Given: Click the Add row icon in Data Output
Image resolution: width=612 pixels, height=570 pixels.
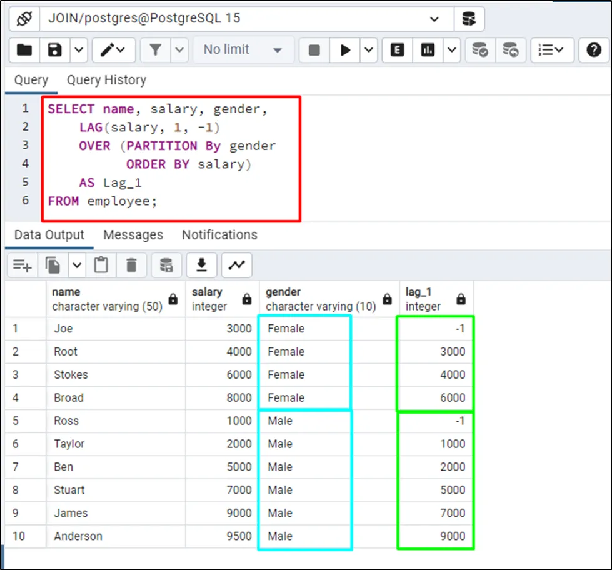Looking at the screenshot, I should point(22,265).
